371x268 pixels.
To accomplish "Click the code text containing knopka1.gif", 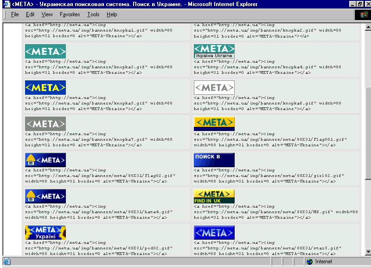I will 99,31.
